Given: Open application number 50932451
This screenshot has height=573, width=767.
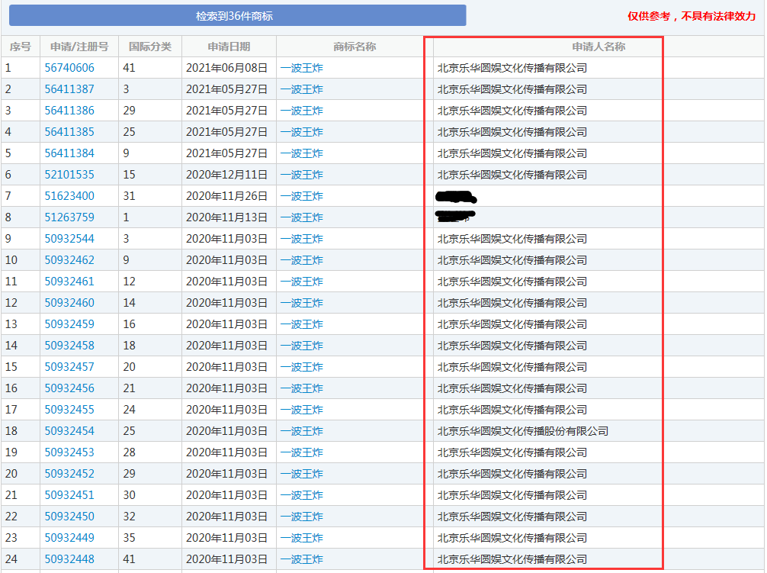Looking at the screenshot, I should pyautogui.click(x=69, y=495).
